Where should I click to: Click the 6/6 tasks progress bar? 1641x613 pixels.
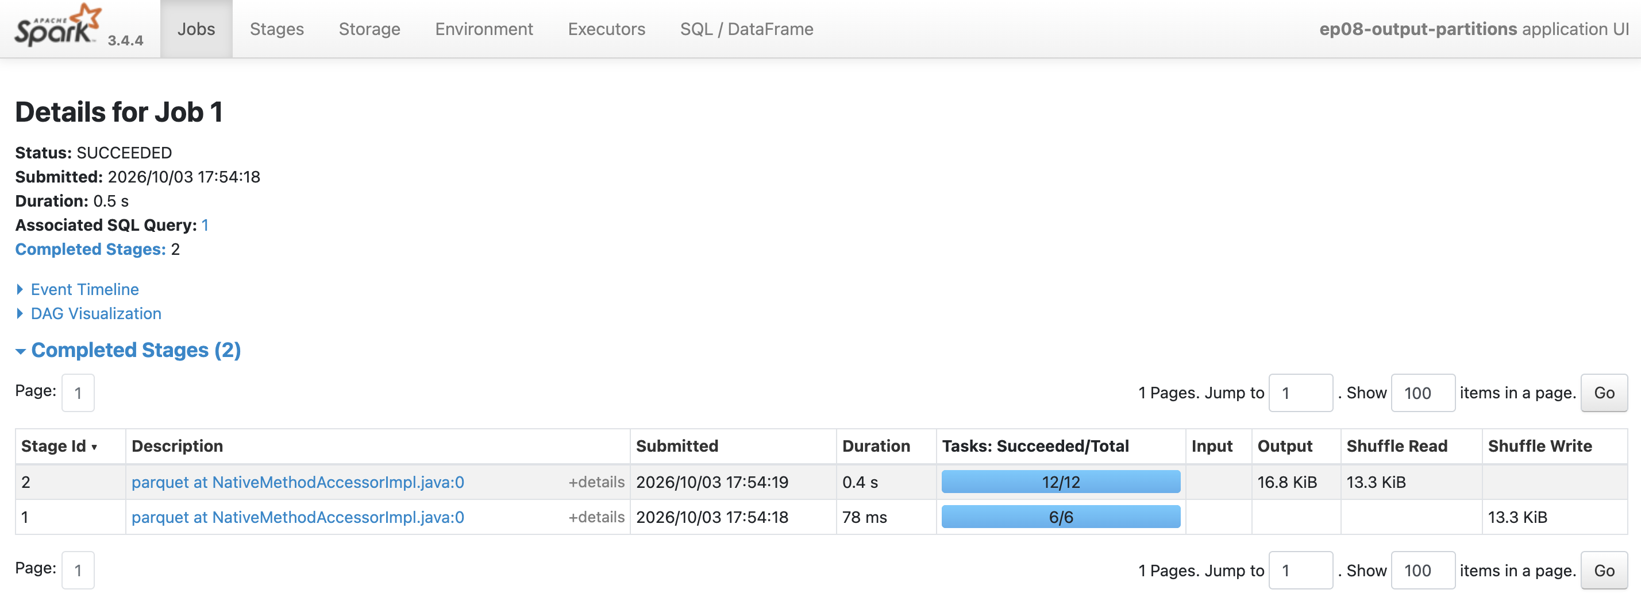[1061, 517]
